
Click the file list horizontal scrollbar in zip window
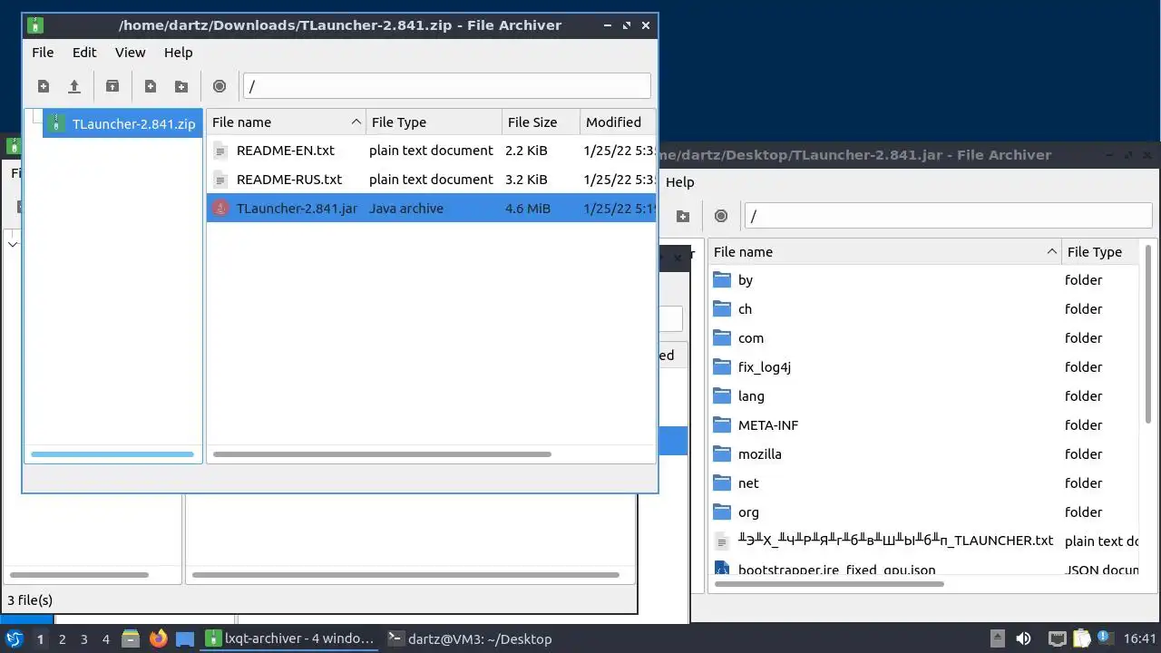tap(382, 454)
